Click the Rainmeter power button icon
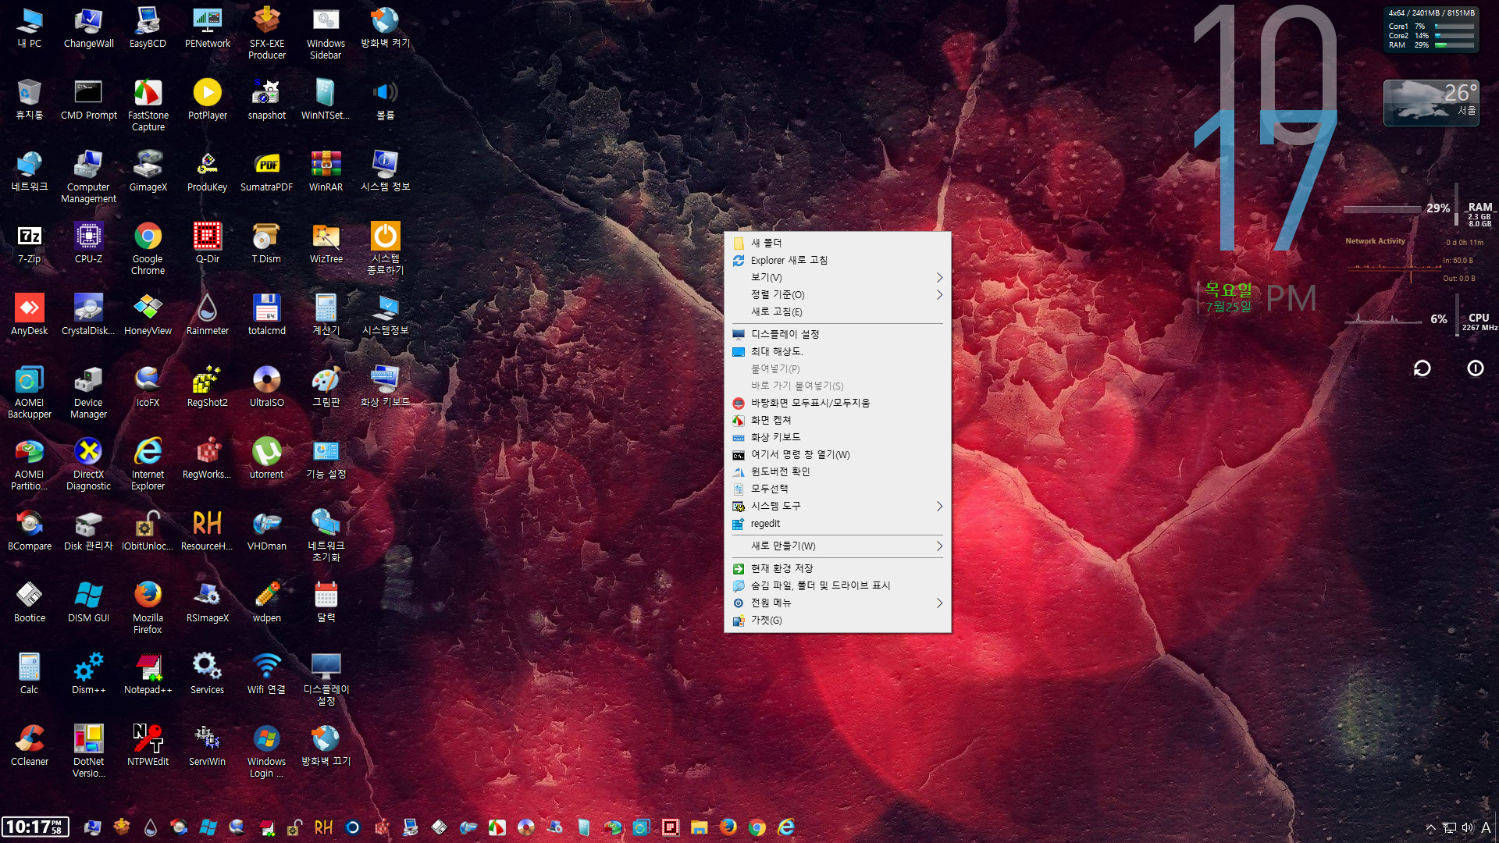Screen dimensions: 1499x843 (1475, 368)
